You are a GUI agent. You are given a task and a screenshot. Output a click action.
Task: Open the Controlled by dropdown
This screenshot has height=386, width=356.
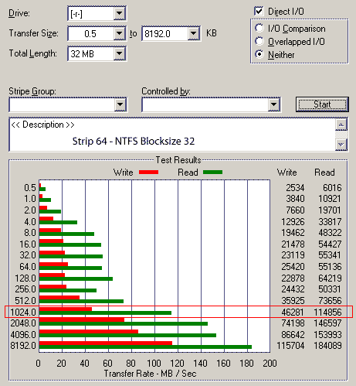click(273, 104)
